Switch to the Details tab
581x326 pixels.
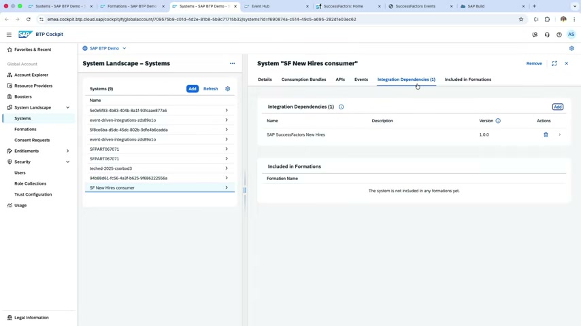point(265,79)
